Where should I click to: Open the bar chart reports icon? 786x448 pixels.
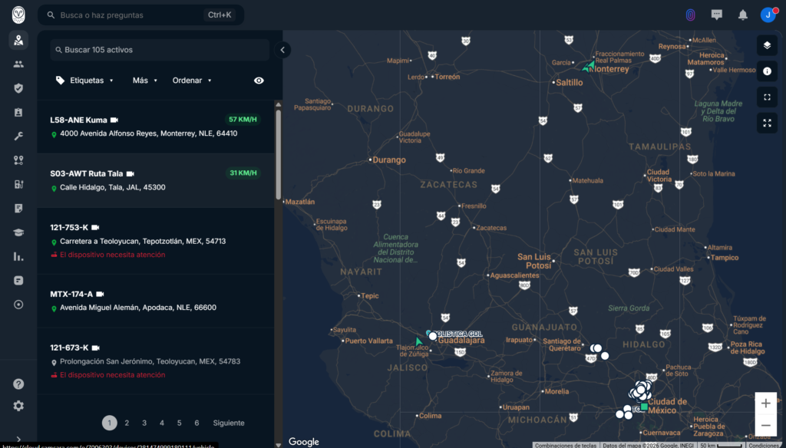click(x=18, y=256)
